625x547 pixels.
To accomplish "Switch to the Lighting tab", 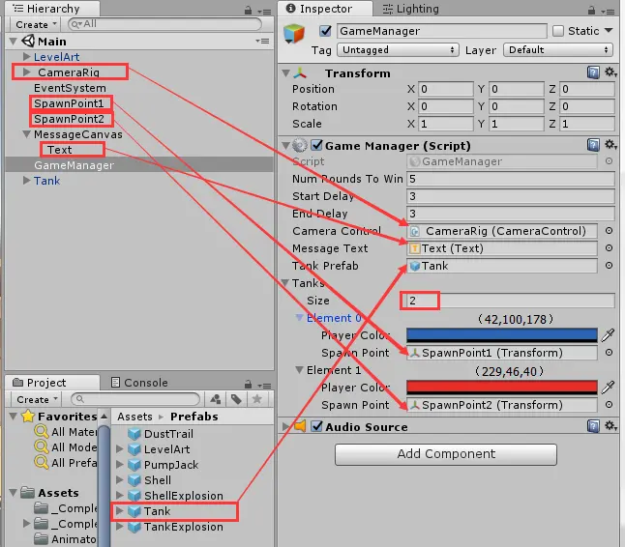I will click(x=410, y=9).
